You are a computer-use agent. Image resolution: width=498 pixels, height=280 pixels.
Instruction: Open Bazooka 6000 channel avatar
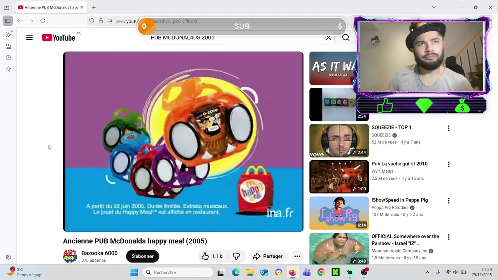pos(70,256)
